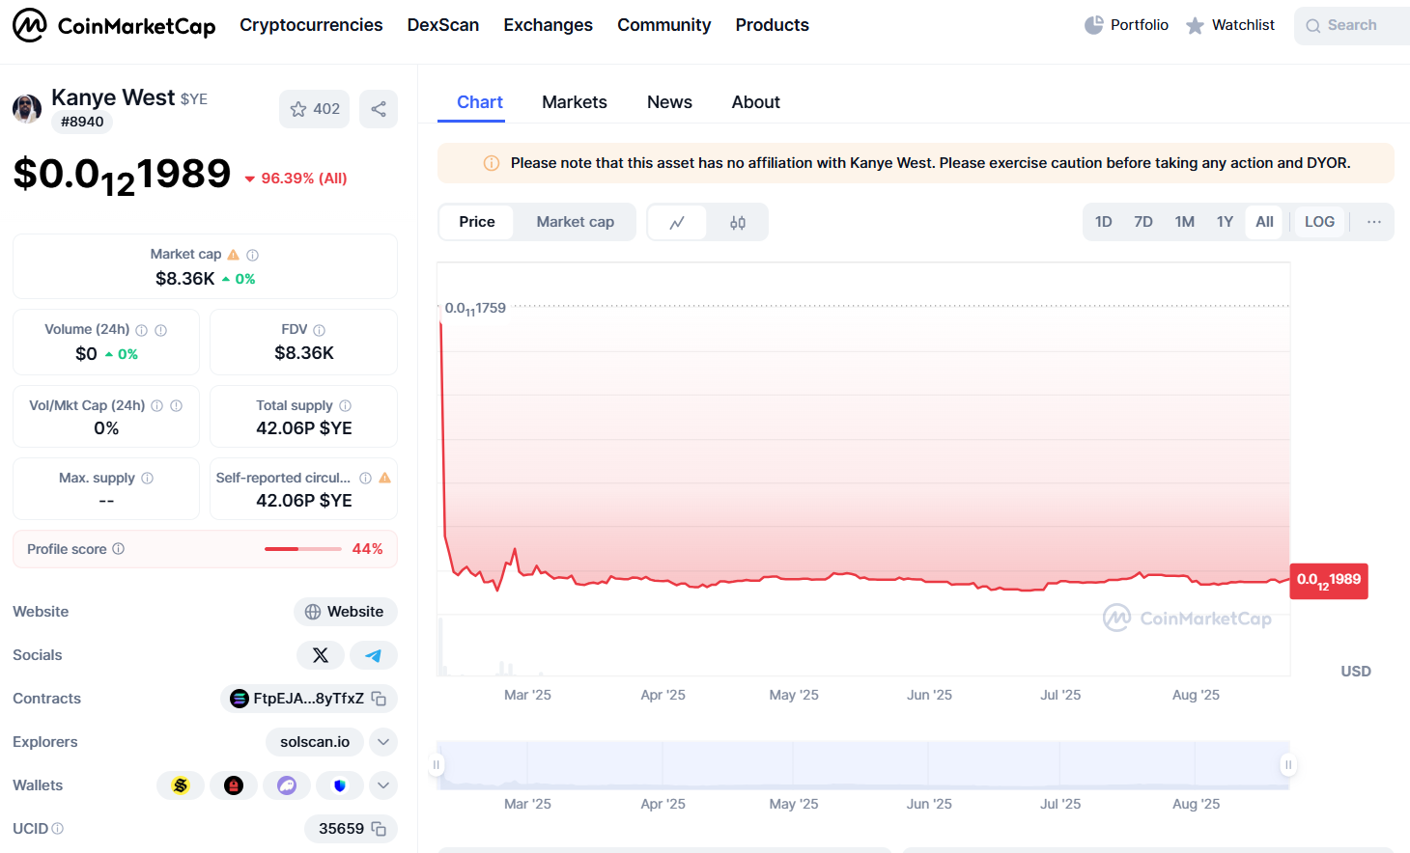The height and width of the screenshot is (853, 1410).
Task: Open the Telegram social link
Action: (373, 655)
